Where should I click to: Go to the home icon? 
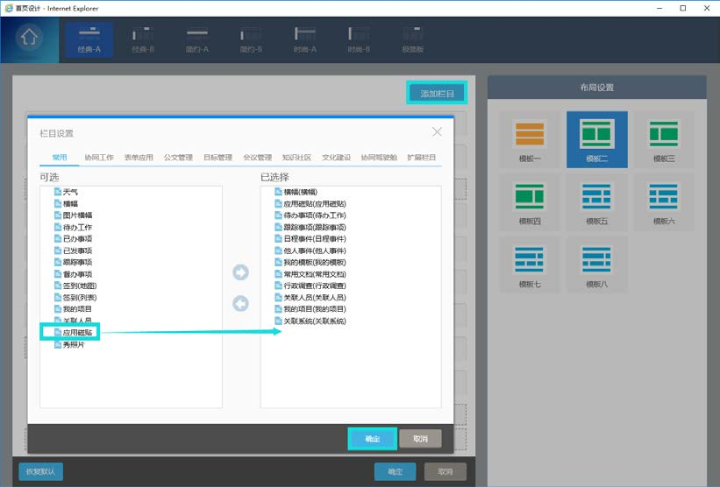coord(30,39)
